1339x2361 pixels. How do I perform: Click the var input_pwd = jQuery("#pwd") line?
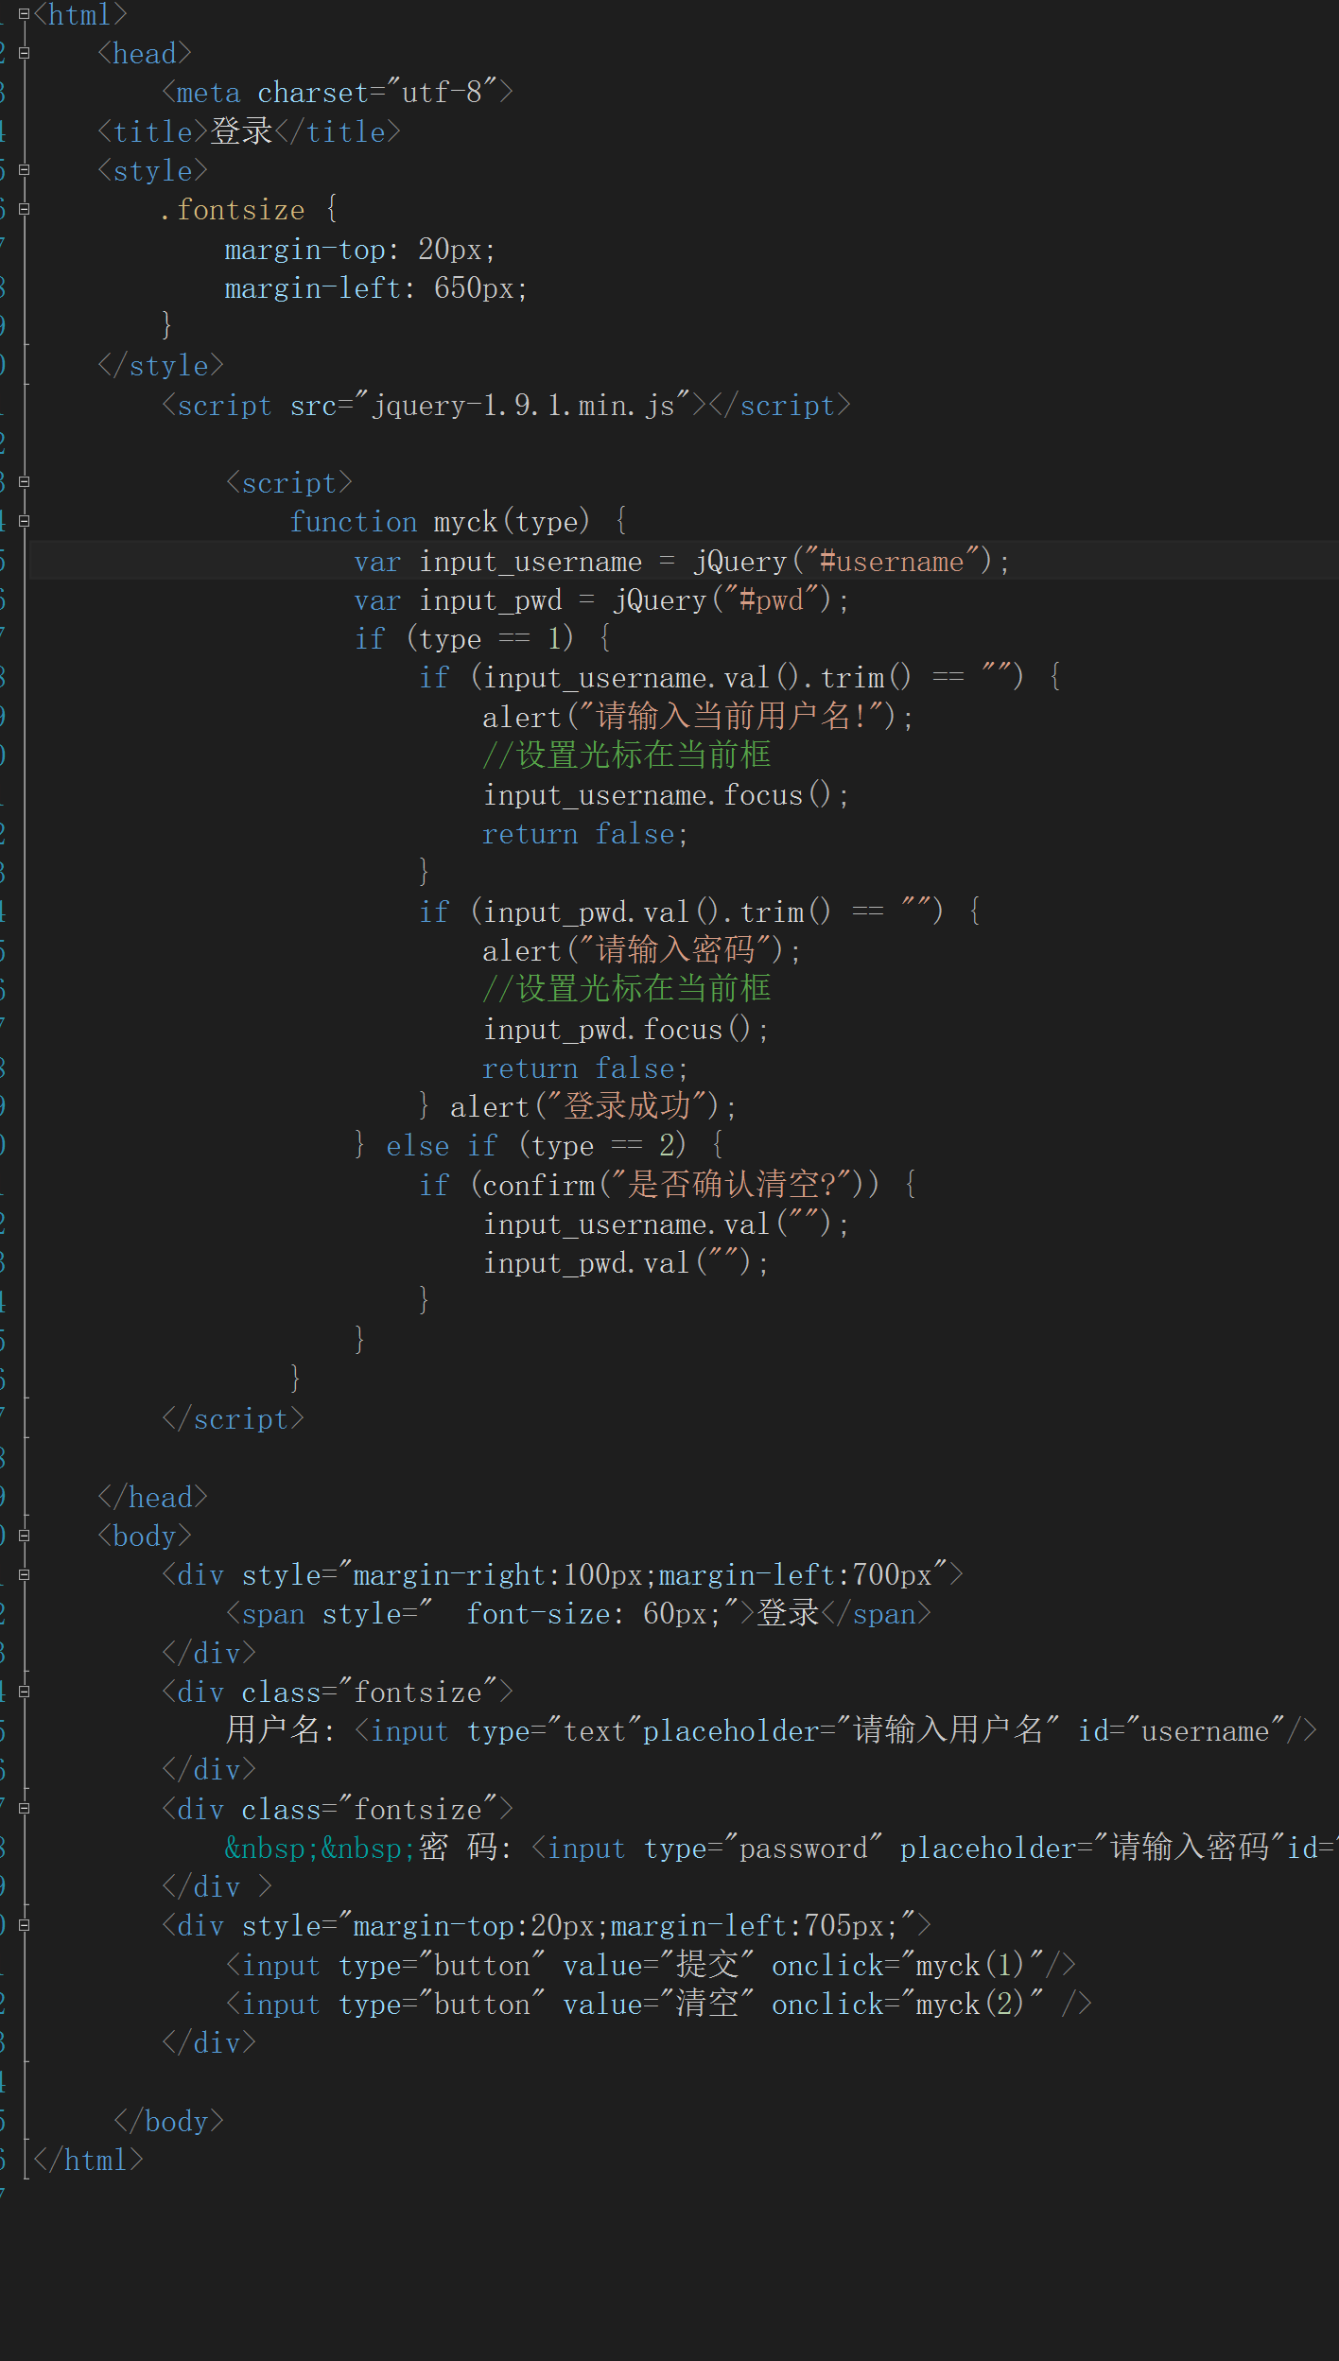click(601, 600)
